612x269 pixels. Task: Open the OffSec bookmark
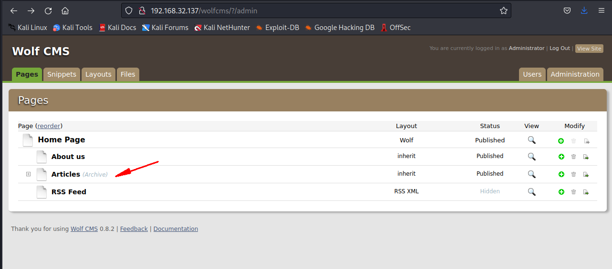coord(395,28)
